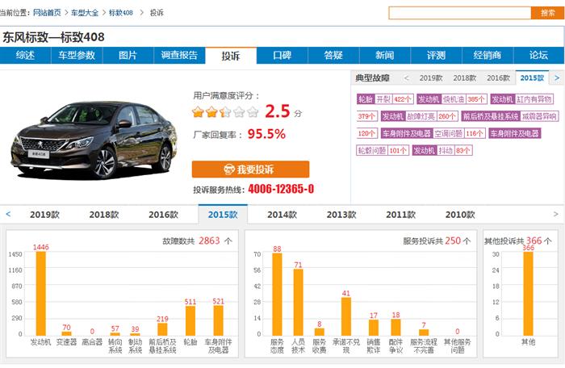Click the 95.5% 厂家回复率 value
The width and height of the screenshot is (565, 368).
(x=266, y=134)
